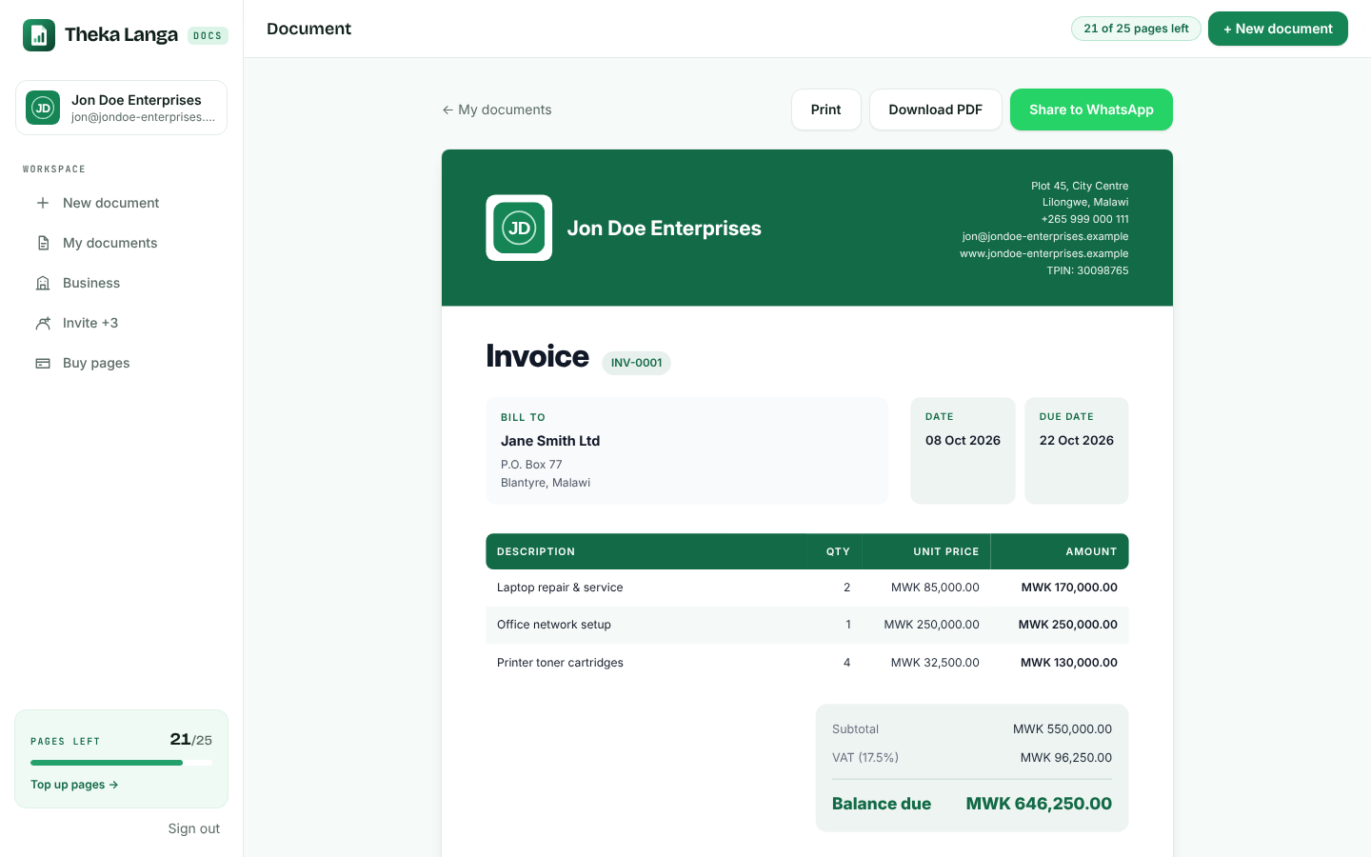
Task: Click the 21 of 25 pages left badge
Action: click(1136, 29)
